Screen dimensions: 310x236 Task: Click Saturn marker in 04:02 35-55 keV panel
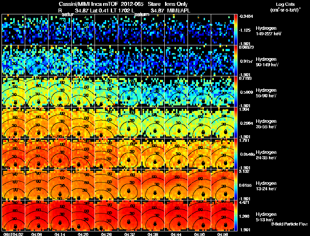point(15,133)
